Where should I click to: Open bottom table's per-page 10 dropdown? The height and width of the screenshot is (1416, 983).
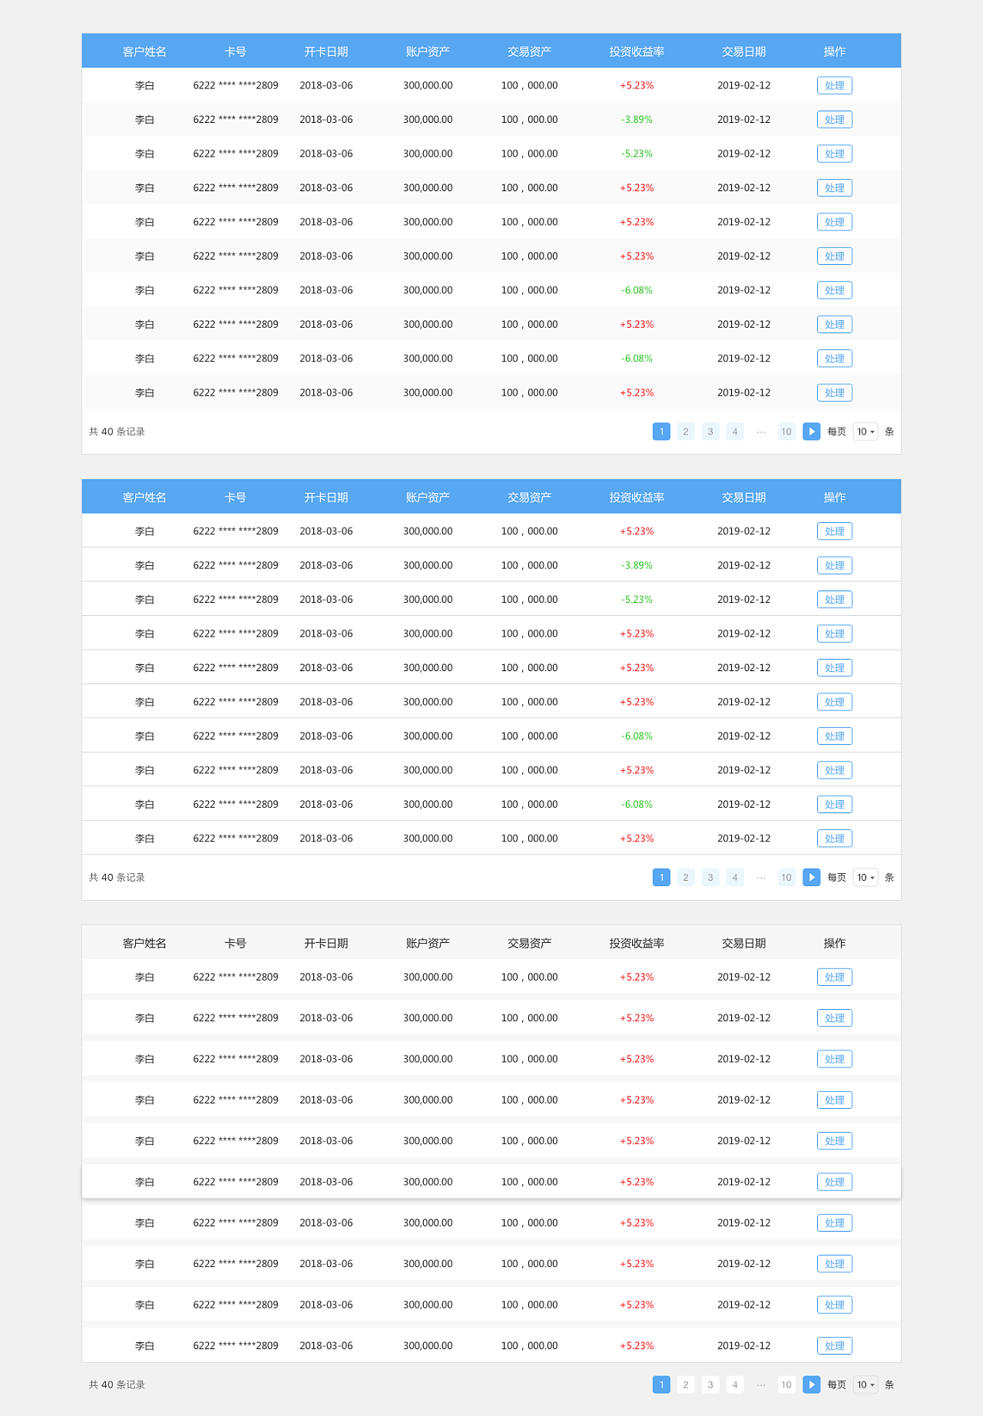866,1385
